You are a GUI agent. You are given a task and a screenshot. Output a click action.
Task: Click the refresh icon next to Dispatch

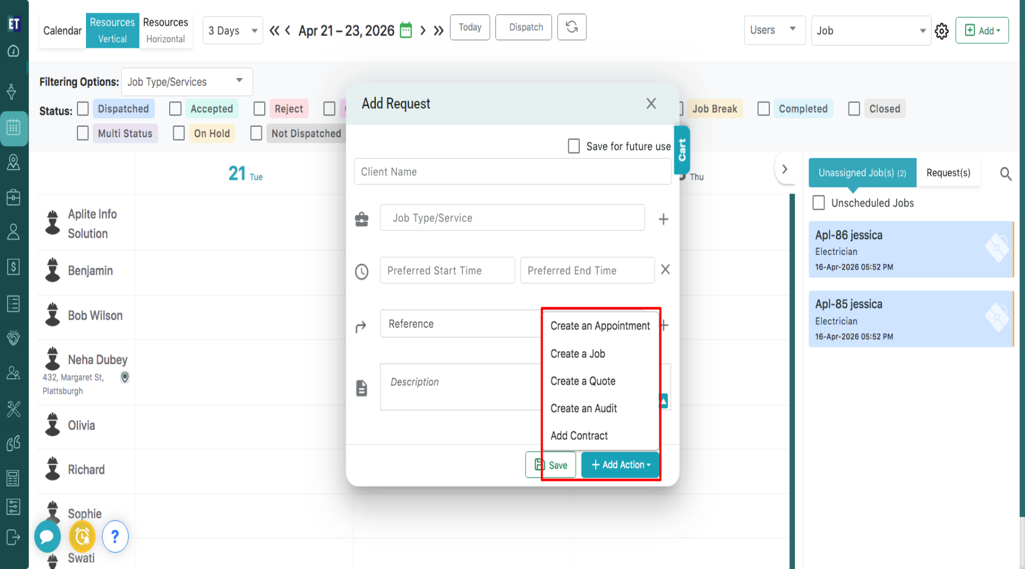pyautogui.click(x=572, y=27)
